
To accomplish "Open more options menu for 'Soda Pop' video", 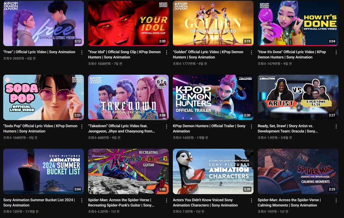I will coord(82,126).
